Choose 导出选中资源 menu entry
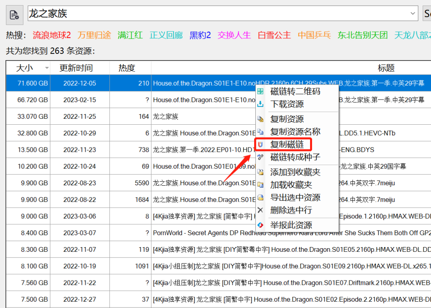Screen dimensions: 431x308 295,197
